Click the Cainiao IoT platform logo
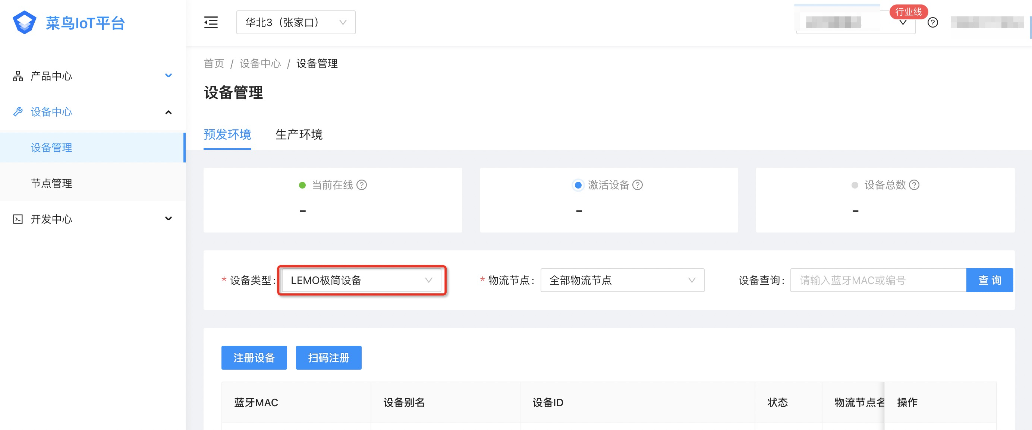This screenshot has width=1032, height=430. tap(25, 22)
